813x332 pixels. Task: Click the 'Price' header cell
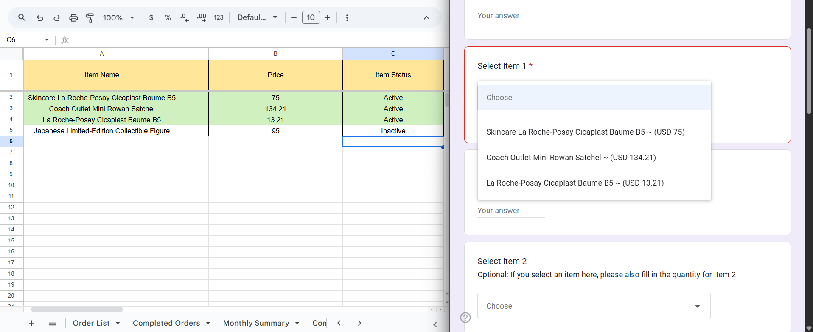click(x=275, y=75)
